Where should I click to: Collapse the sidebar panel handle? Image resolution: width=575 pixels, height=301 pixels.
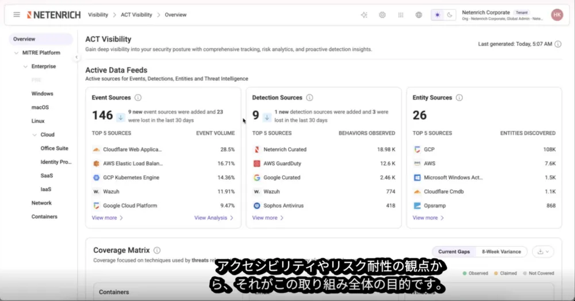[x=76, y=57]
